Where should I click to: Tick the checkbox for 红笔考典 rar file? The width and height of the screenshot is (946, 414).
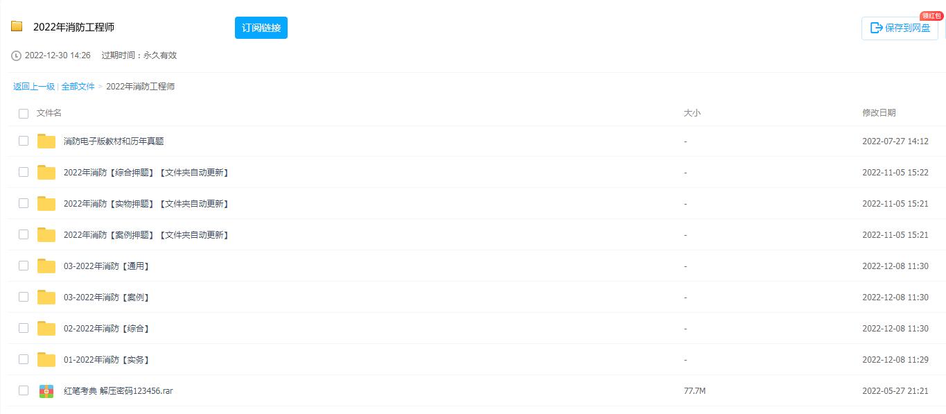24,390
